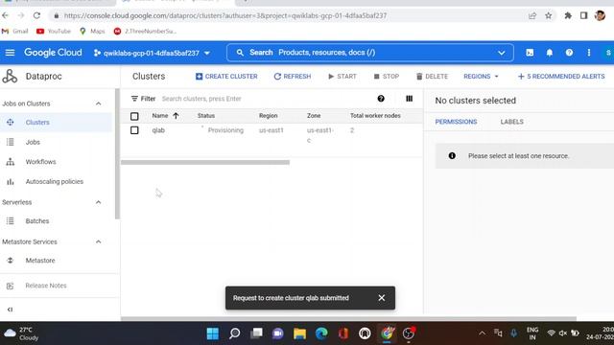This screenshot has height=345, width=614.
Task: Click CREATE CLUSTER button
Action: coord(226,77)
